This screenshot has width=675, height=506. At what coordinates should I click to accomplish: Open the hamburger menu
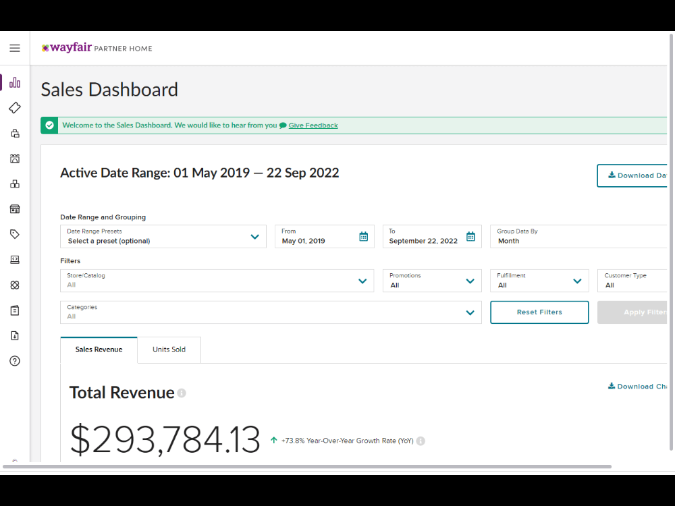coord(15,48)
